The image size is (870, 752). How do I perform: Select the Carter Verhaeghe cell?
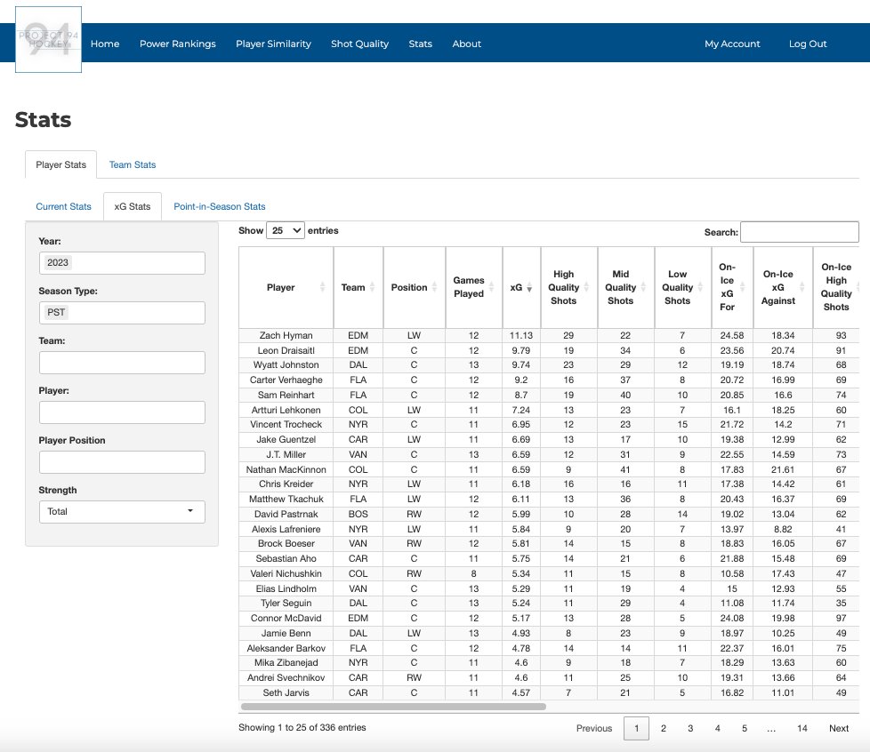coord(286,380)
